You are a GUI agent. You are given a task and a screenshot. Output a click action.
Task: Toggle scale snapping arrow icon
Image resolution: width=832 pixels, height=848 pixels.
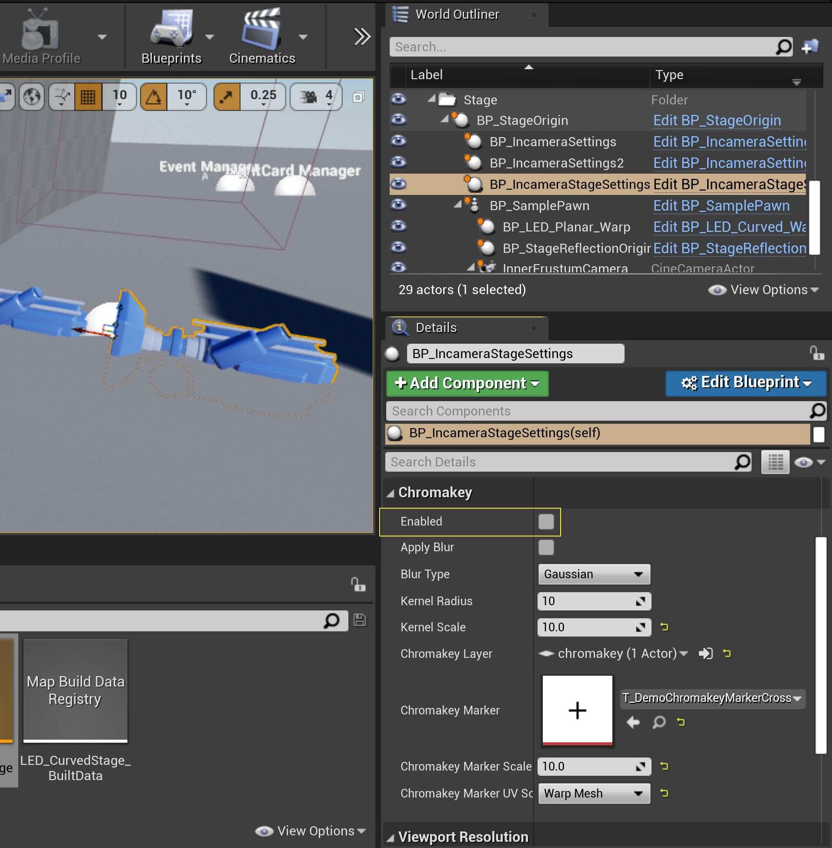click(226, 97)
